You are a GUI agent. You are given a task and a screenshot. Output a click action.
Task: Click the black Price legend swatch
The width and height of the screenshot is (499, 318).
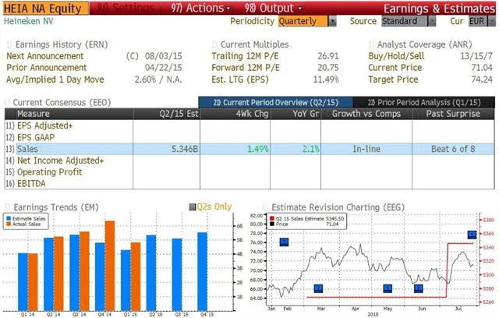pos(272,224)
